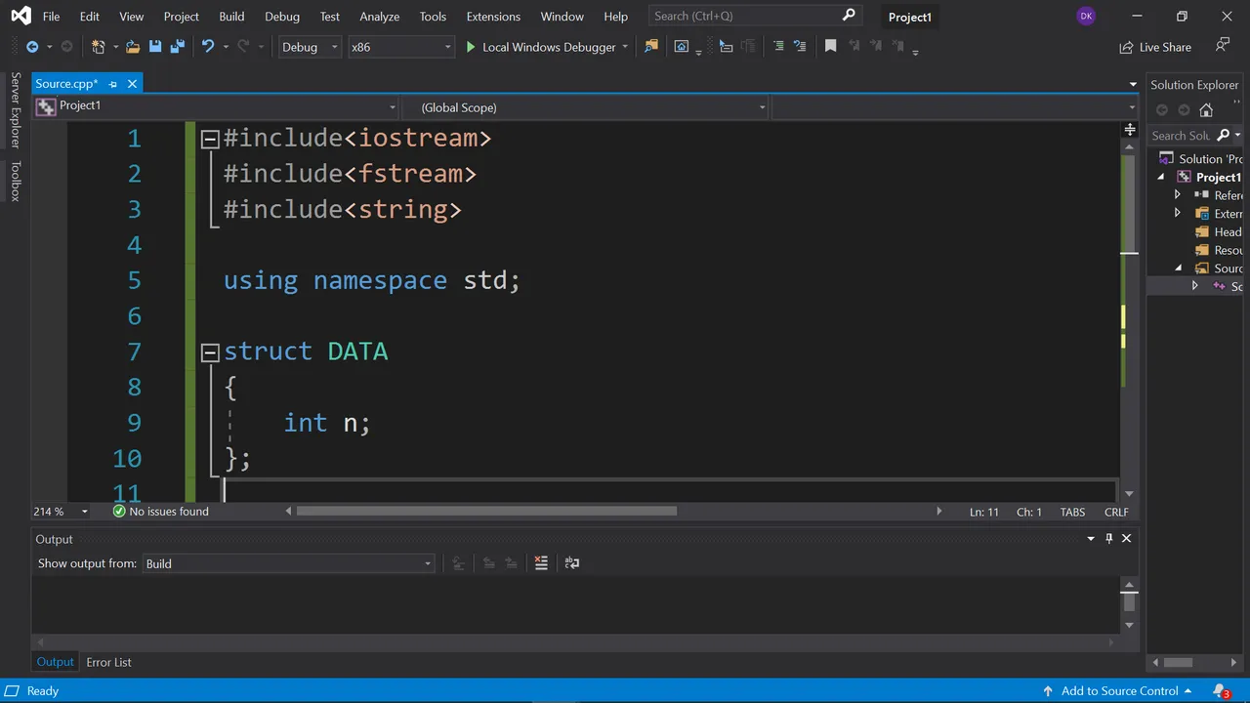Open the Server Explorer side tab
The image size is (1250, 703).
(15, 110)
